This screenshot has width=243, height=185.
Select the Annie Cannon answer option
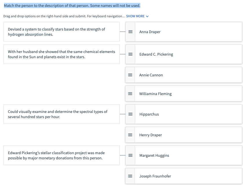tap(184, 75)
